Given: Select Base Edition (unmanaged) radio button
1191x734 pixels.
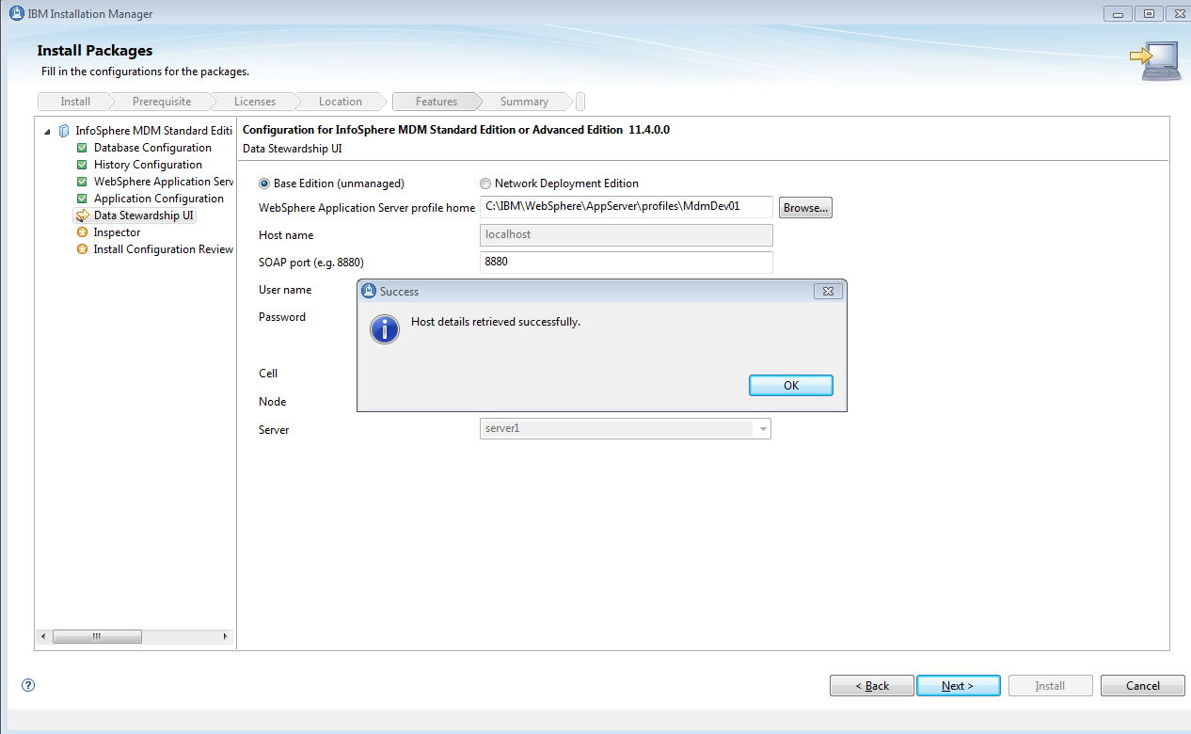Looking at the screenshot, I should click(264, 183).
